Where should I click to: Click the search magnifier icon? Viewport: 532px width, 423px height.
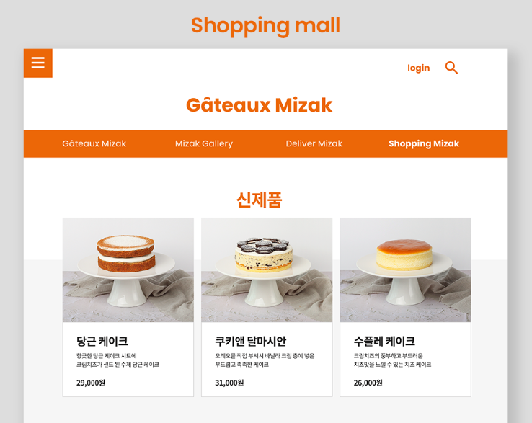(451, 68)
